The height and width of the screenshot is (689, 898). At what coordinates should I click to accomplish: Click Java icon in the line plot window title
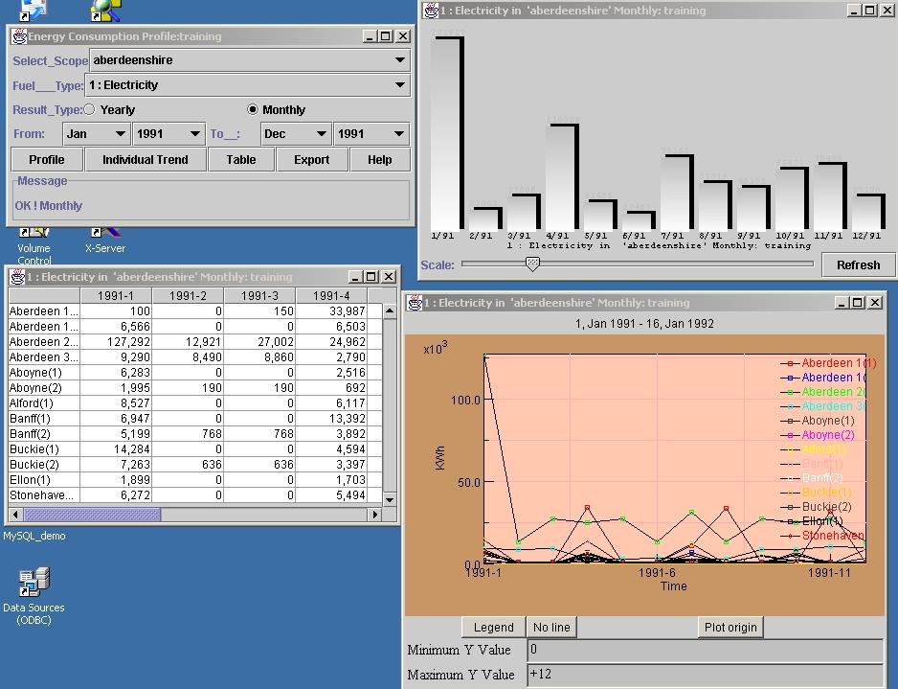415,303
